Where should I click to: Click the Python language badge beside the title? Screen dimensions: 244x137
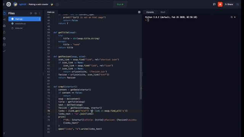point(52,4)
